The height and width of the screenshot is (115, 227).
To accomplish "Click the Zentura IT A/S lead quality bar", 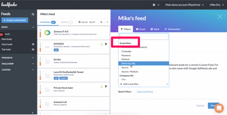I will (40, 33).
